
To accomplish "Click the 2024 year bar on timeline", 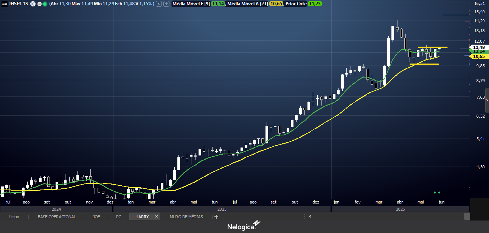I will (56, 209).
